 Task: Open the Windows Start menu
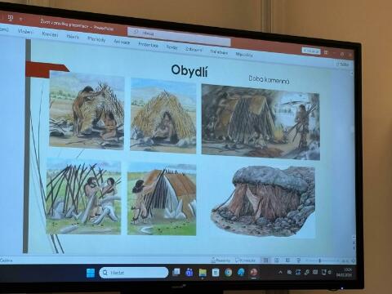[91, 273]
